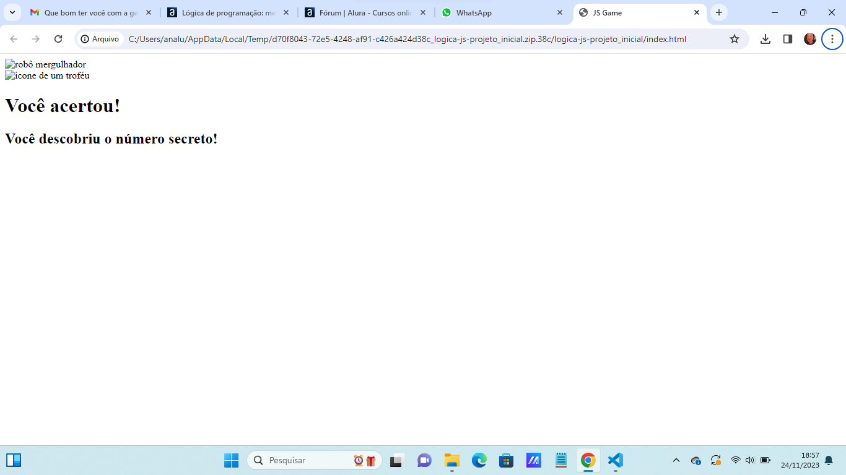Open Task View on taskbar

[x=396, y=460]
